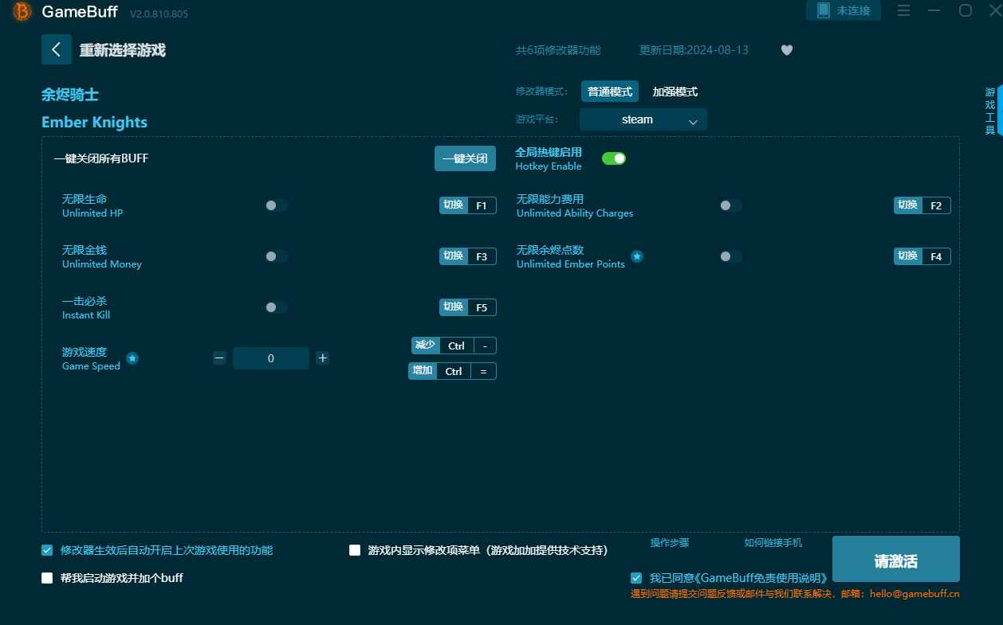Click the heart favorite icon
Image resolution: width=1003 pixels, height=625 pixels.
(787, 50)
